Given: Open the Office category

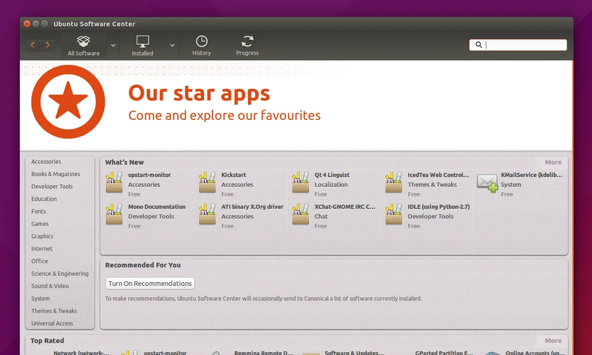Looking at the screenshot, I should (40, 261).
